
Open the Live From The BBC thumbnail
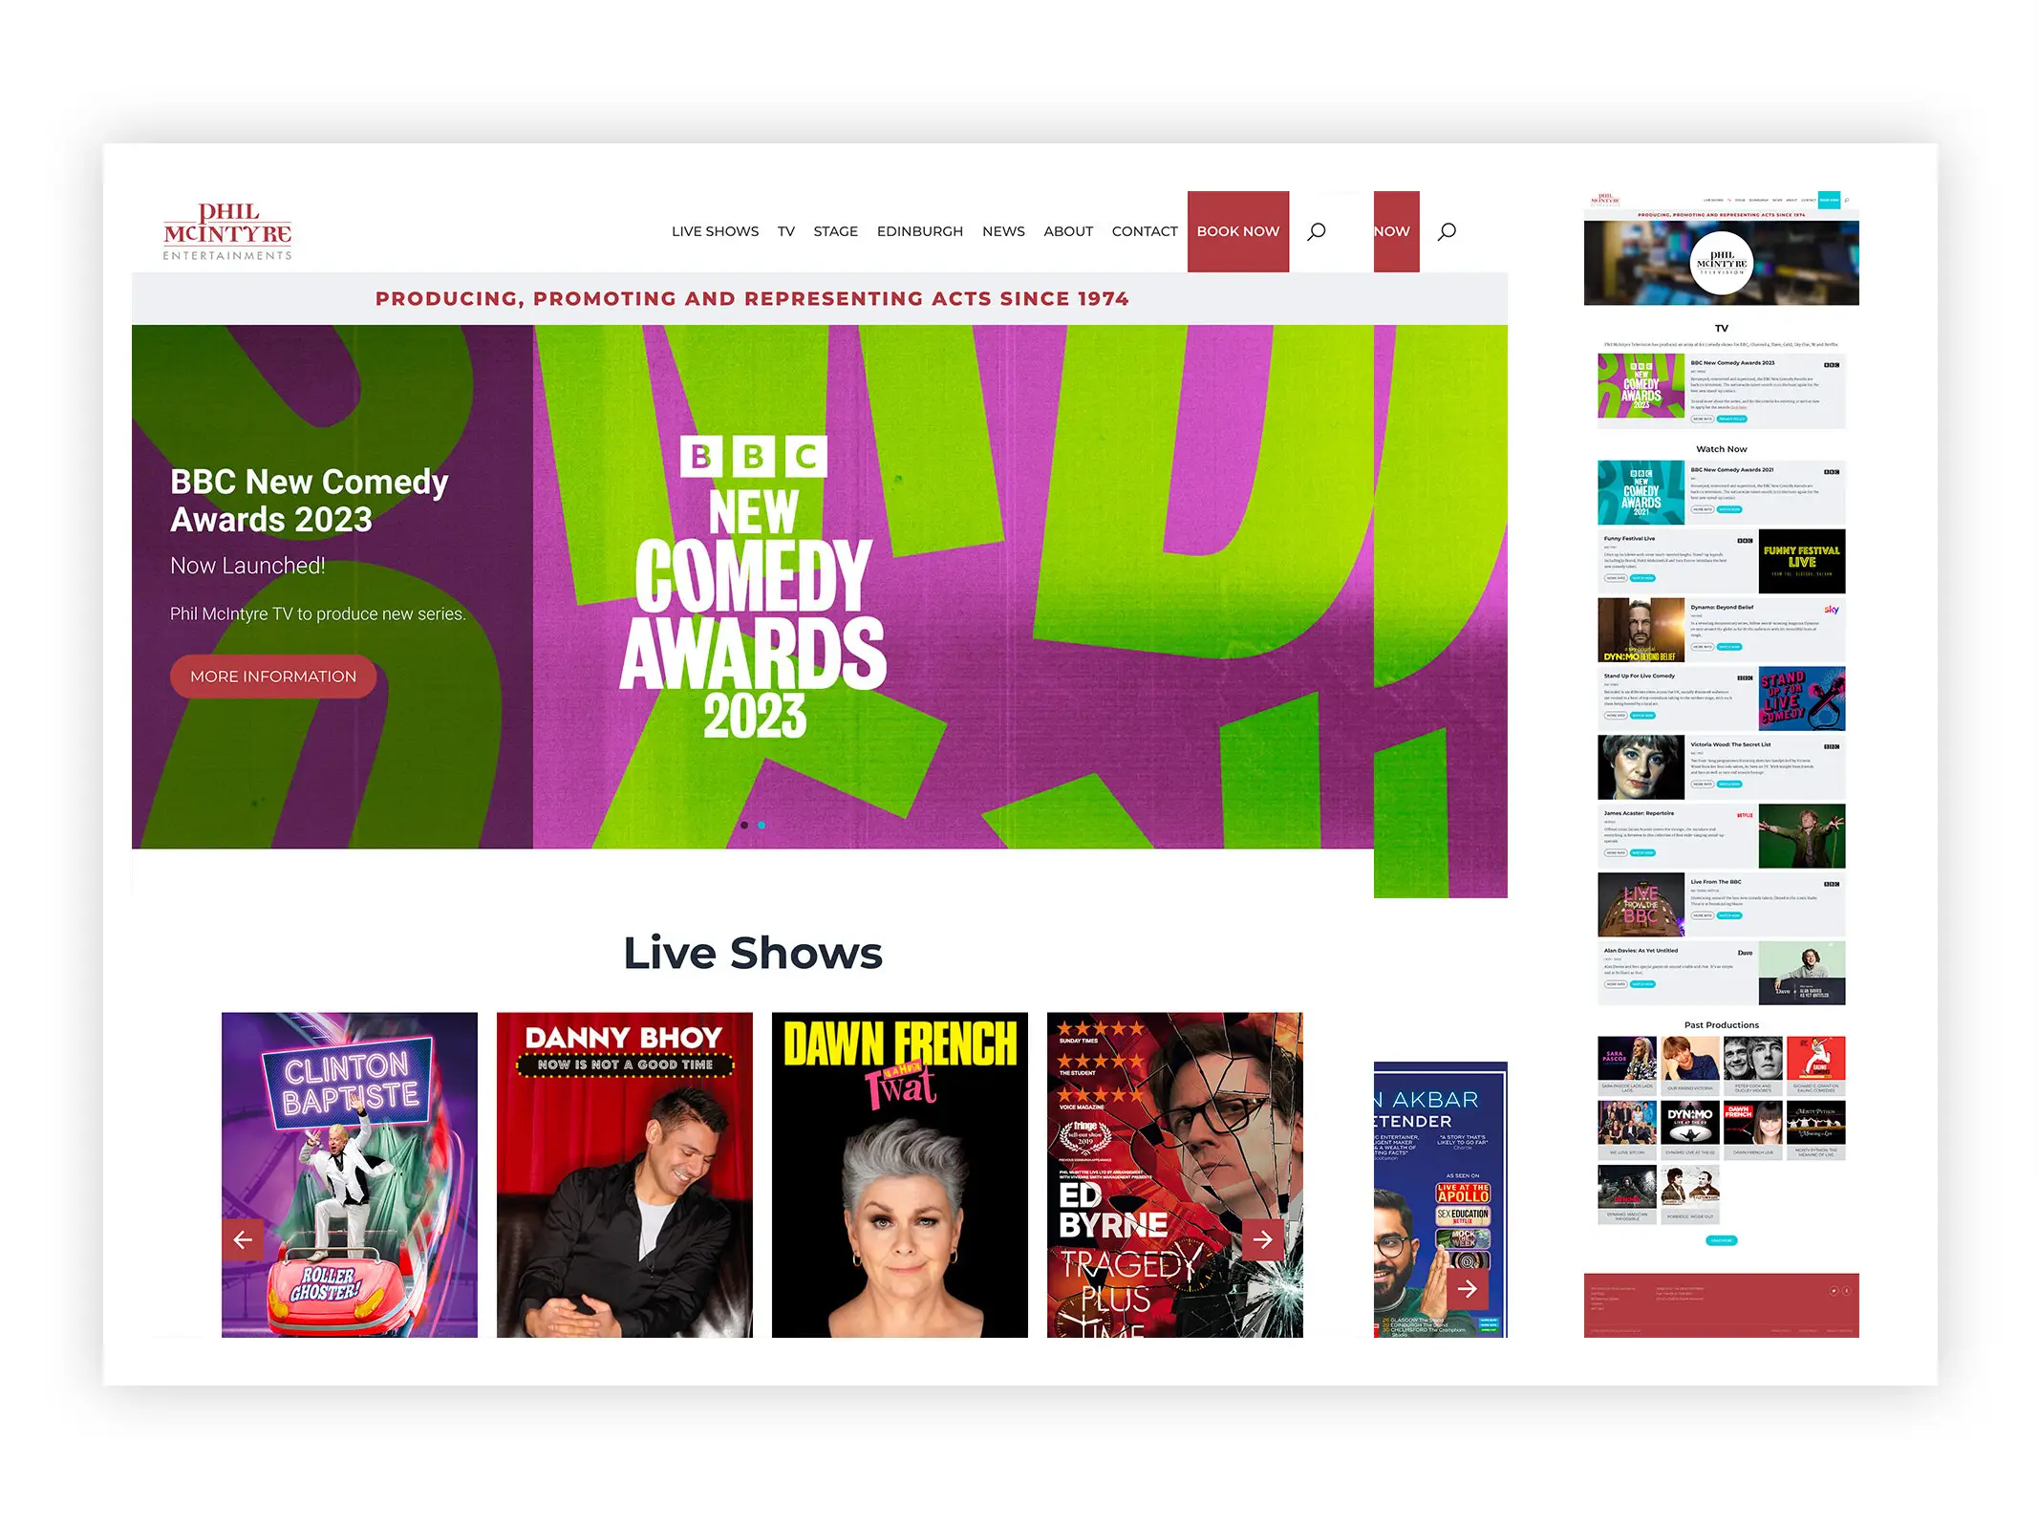tap(1641, 905)
